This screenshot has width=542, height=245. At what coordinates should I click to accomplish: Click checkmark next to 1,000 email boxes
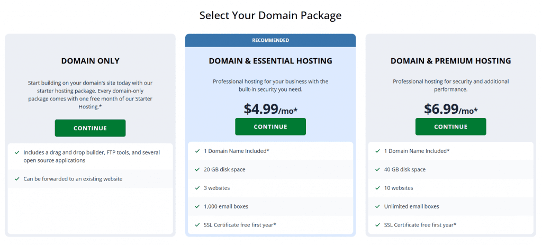coord(197,207)
